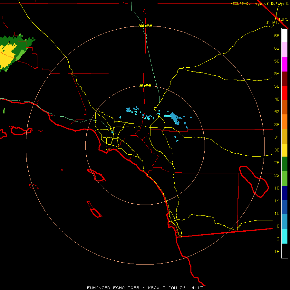
Task: Click the legend value '26'
Action: pos(277,163)
